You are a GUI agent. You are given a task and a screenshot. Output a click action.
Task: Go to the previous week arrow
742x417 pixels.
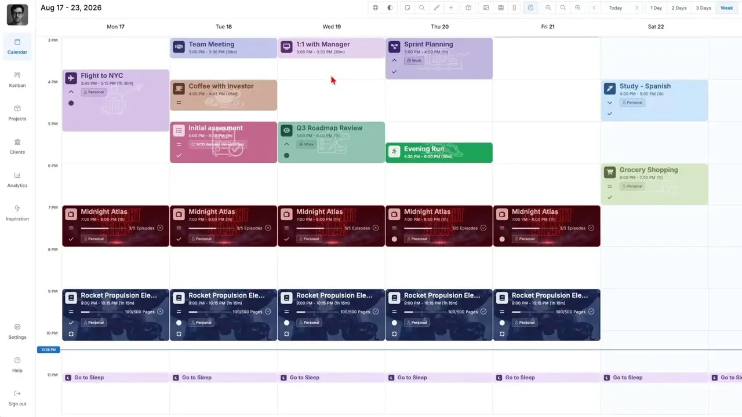tap(594, 8)
